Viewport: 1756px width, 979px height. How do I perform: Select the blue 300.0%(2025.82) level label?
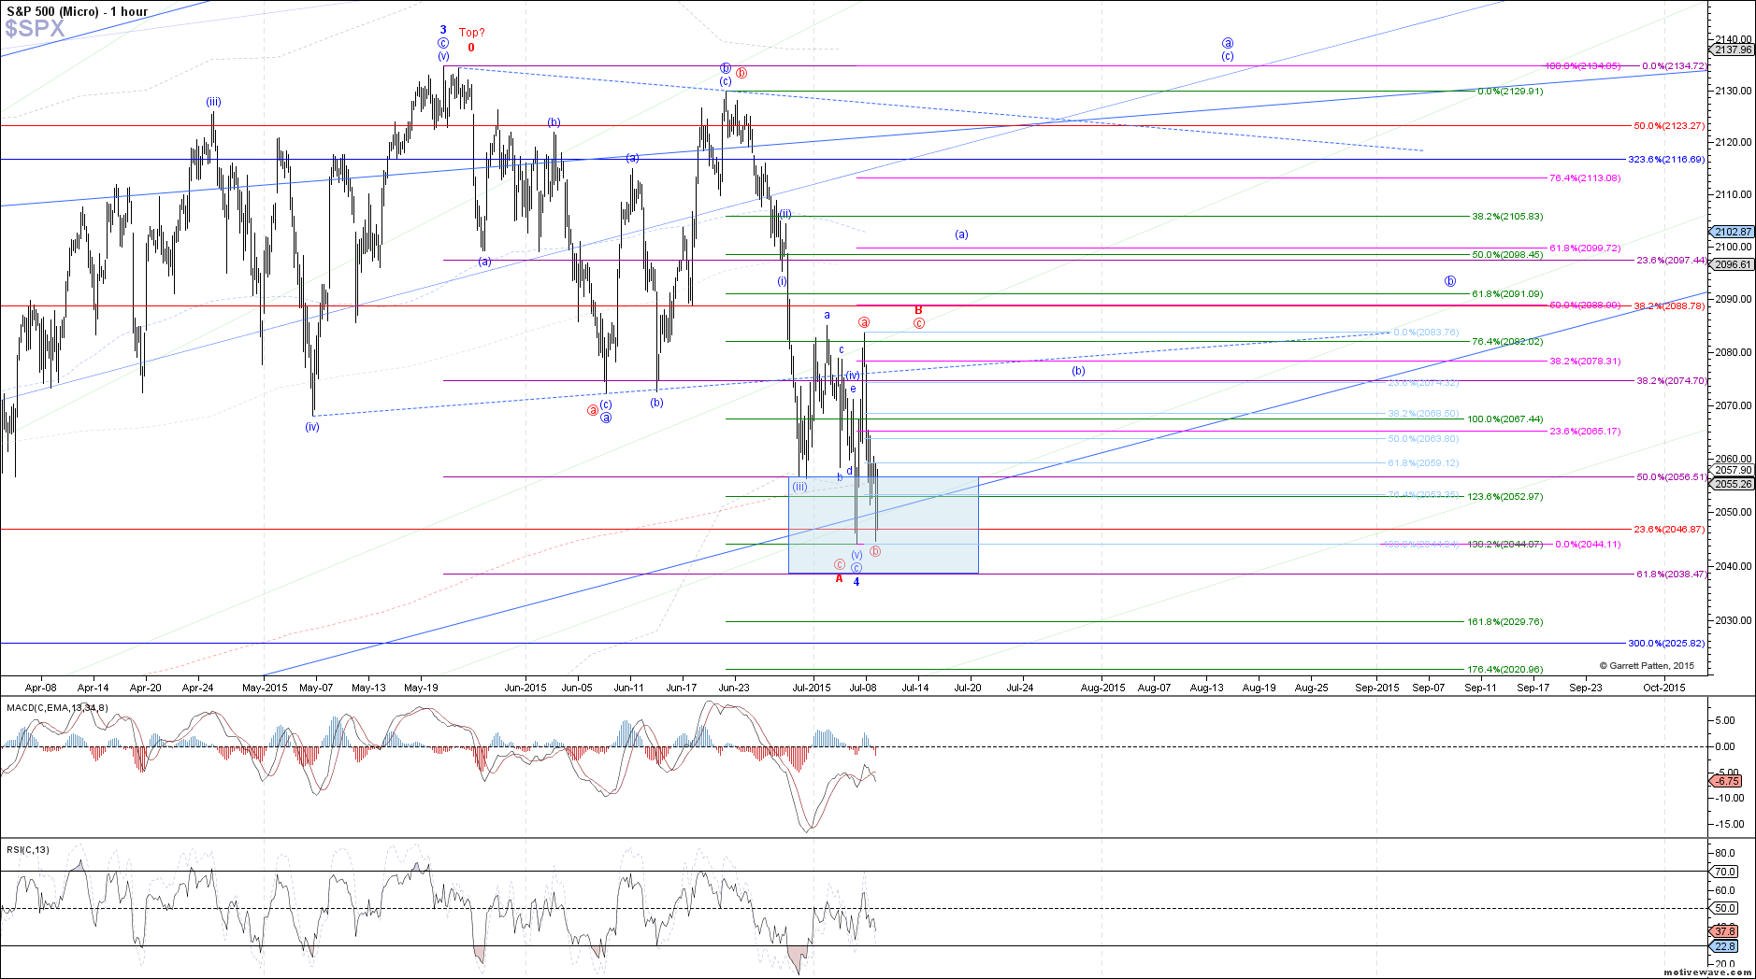tap(1665, 644)
